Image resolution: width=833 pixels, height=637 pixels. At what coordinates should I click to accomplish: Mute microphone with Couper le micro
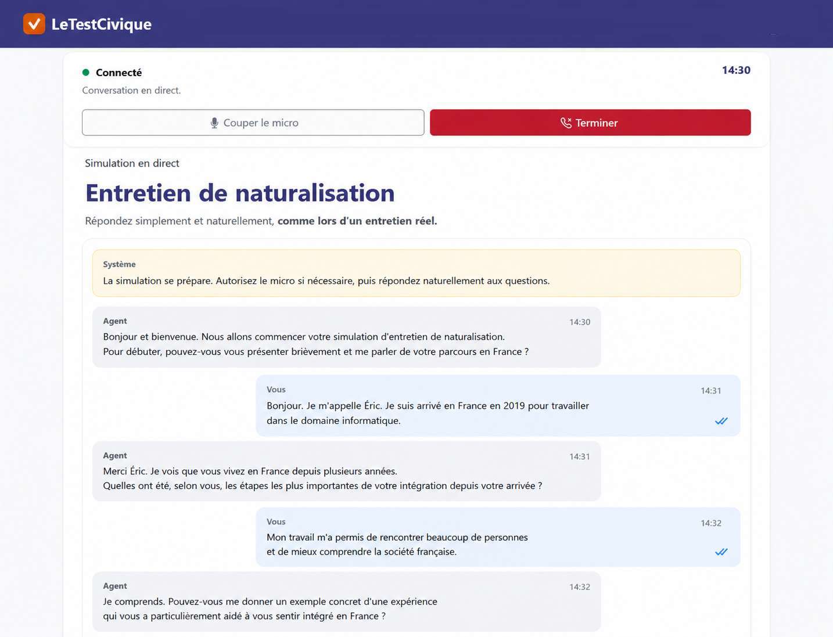(253, 123)
